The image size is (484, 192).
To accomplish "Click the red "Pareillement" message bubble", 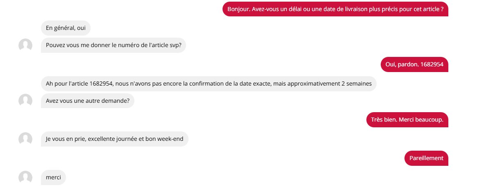I will point(426,158).
